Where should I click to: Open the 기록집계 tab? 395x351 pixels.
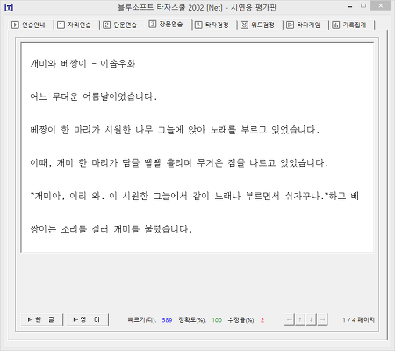coord(350,25)
